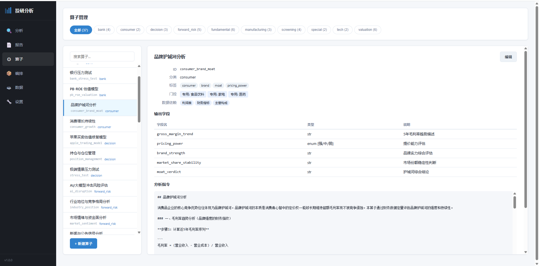Filter operators by valuation (6)
Image resolution: width=539 pixels, height=266 pixels.
click(368, 30)
